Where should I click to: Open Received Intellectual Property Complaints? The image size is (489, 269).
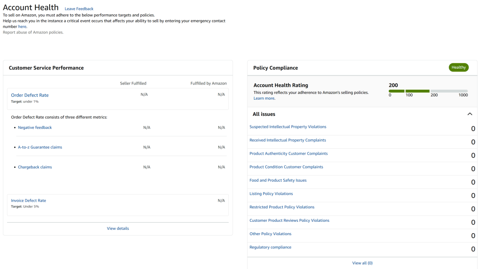pos(287,140)
